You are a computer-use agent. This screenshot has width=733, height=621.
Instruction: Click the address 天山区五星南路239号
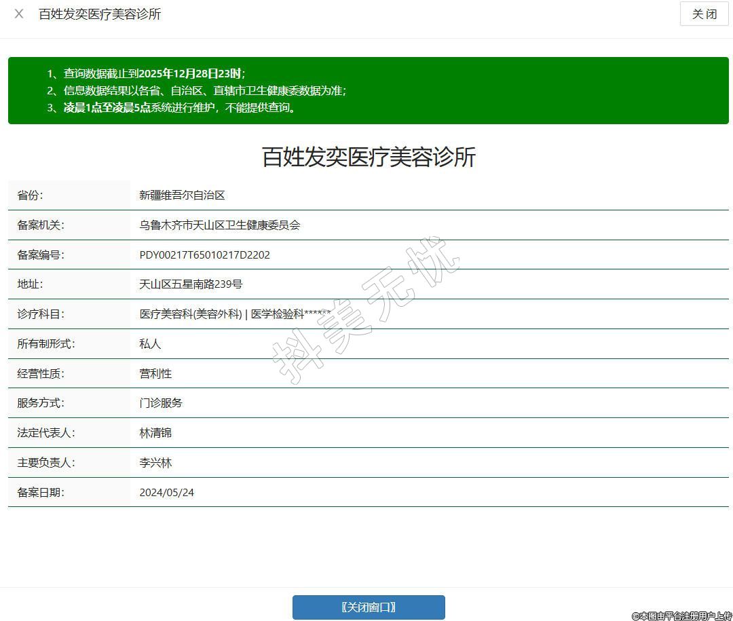coord(191,284)
